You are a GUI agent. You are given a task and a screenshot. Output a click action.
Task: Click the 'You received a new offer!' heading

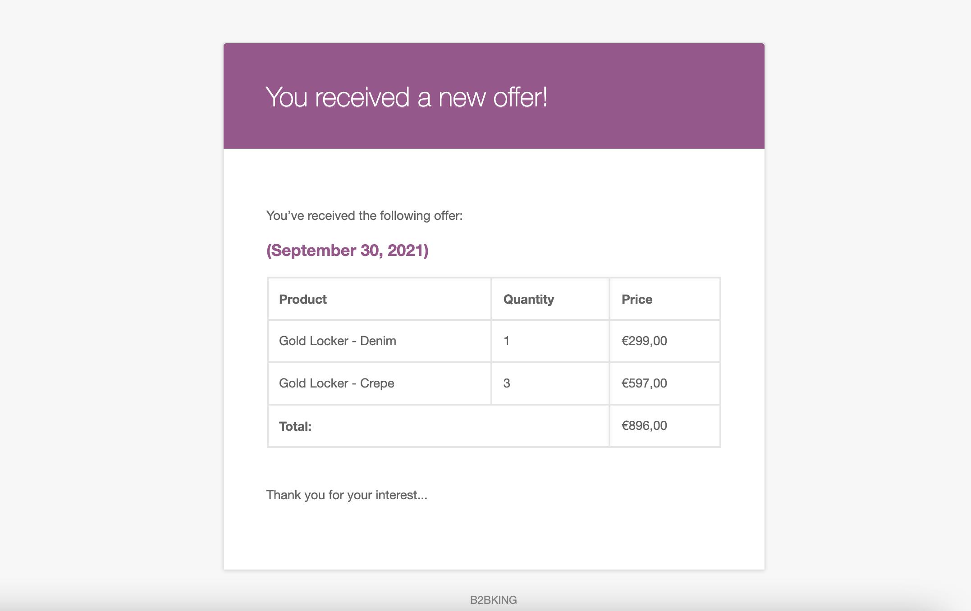(406, 97)
